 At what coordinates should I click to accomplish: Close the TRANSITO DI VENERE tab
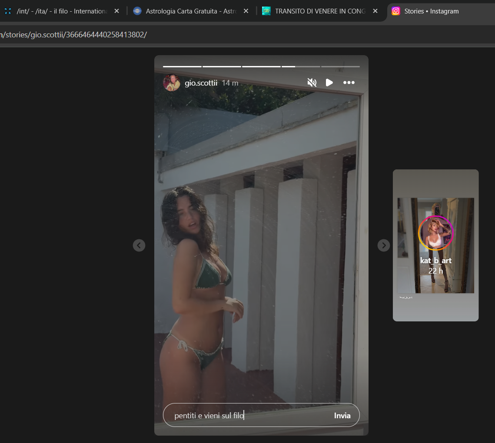point(375,11)
